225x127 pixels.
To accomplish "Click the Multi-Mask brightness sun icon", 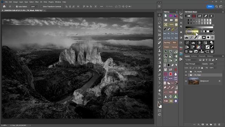I will 199,43.
